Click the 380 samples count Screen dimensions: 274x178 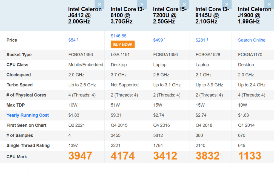coord(199,135)
